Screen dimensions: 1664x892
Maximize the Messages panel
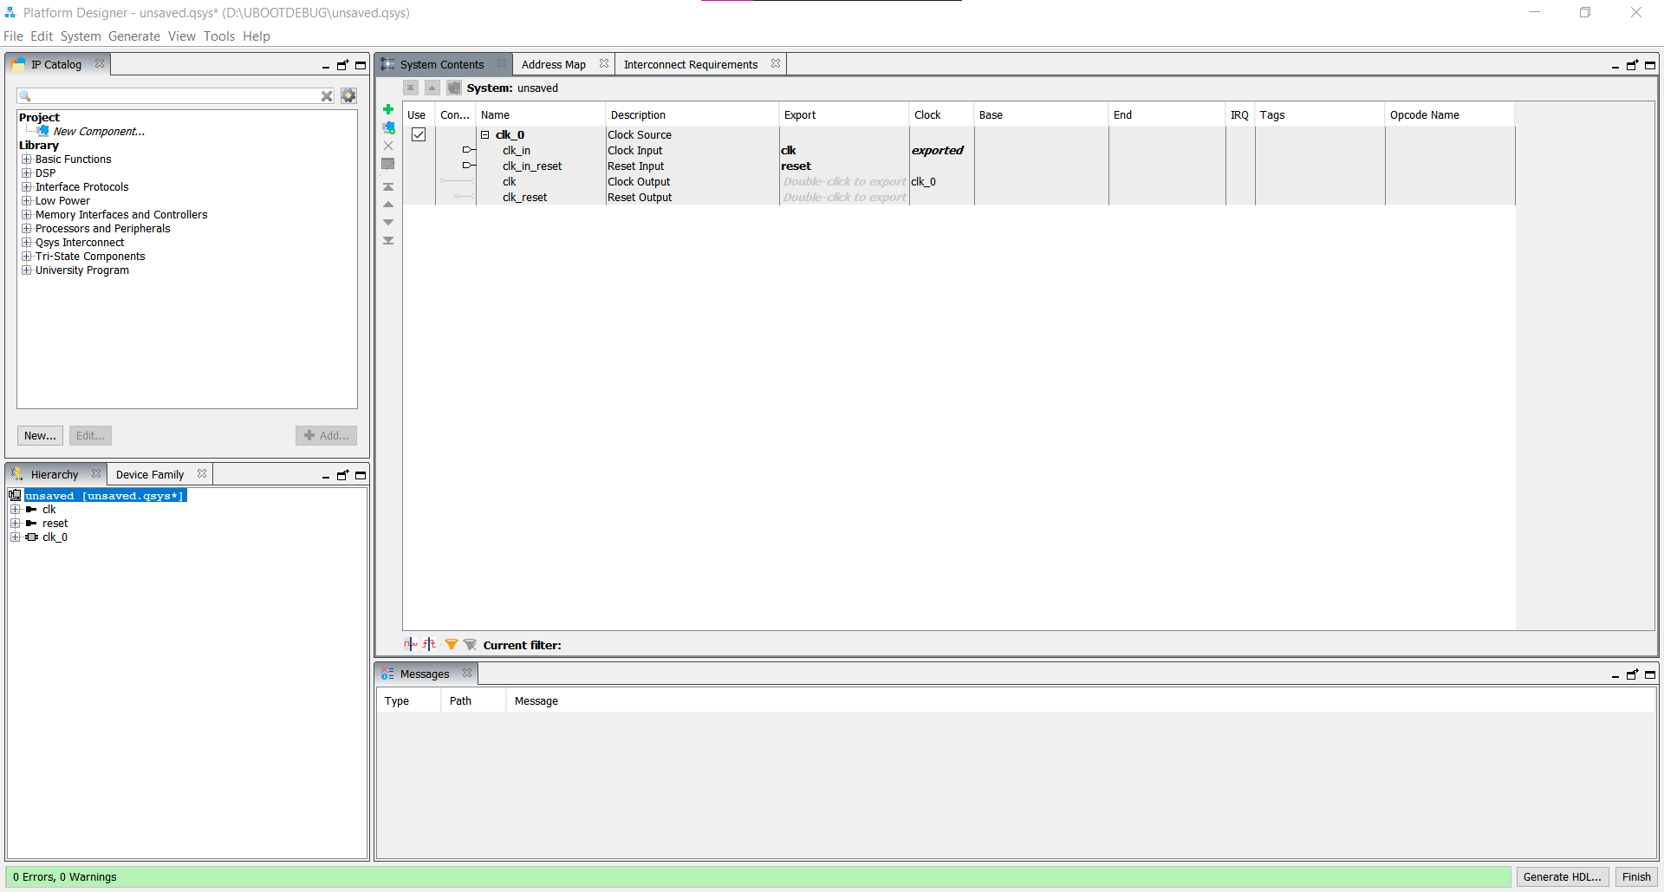pyautogui.click(x=1650, y=674)
